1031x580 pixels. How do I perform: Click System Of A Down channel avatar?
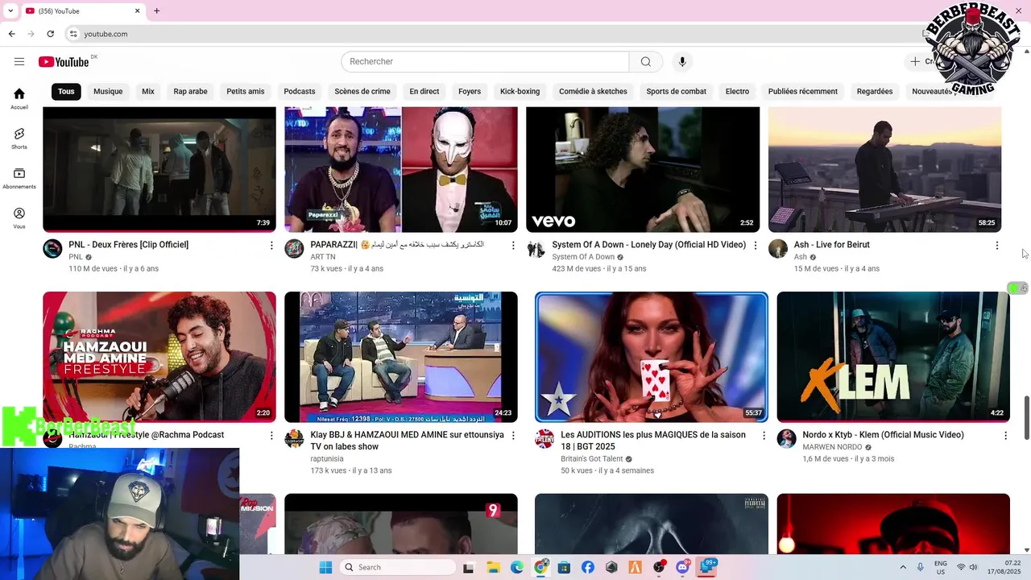tap(536, 248)
